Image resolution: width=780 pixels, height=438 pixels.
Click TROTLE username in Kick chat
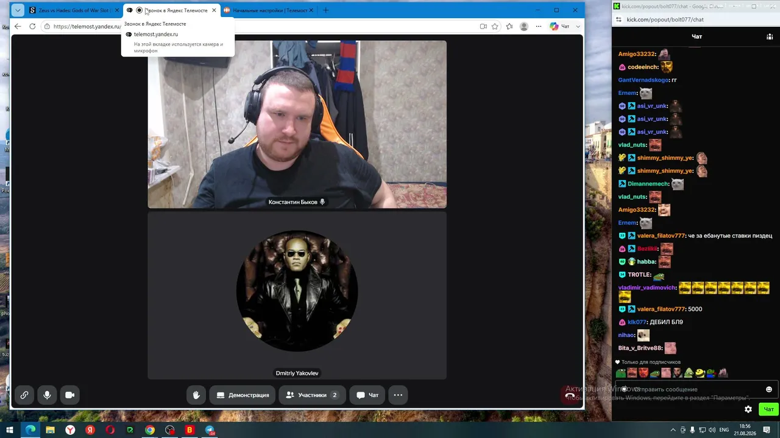(639, 275)
